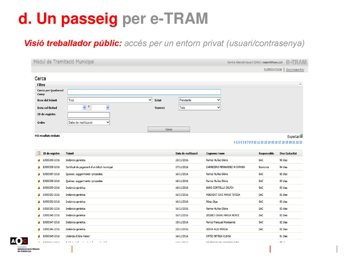
Task: Click the name 'SERRA ALIU MIREIA'
Action: coord(217,229)
